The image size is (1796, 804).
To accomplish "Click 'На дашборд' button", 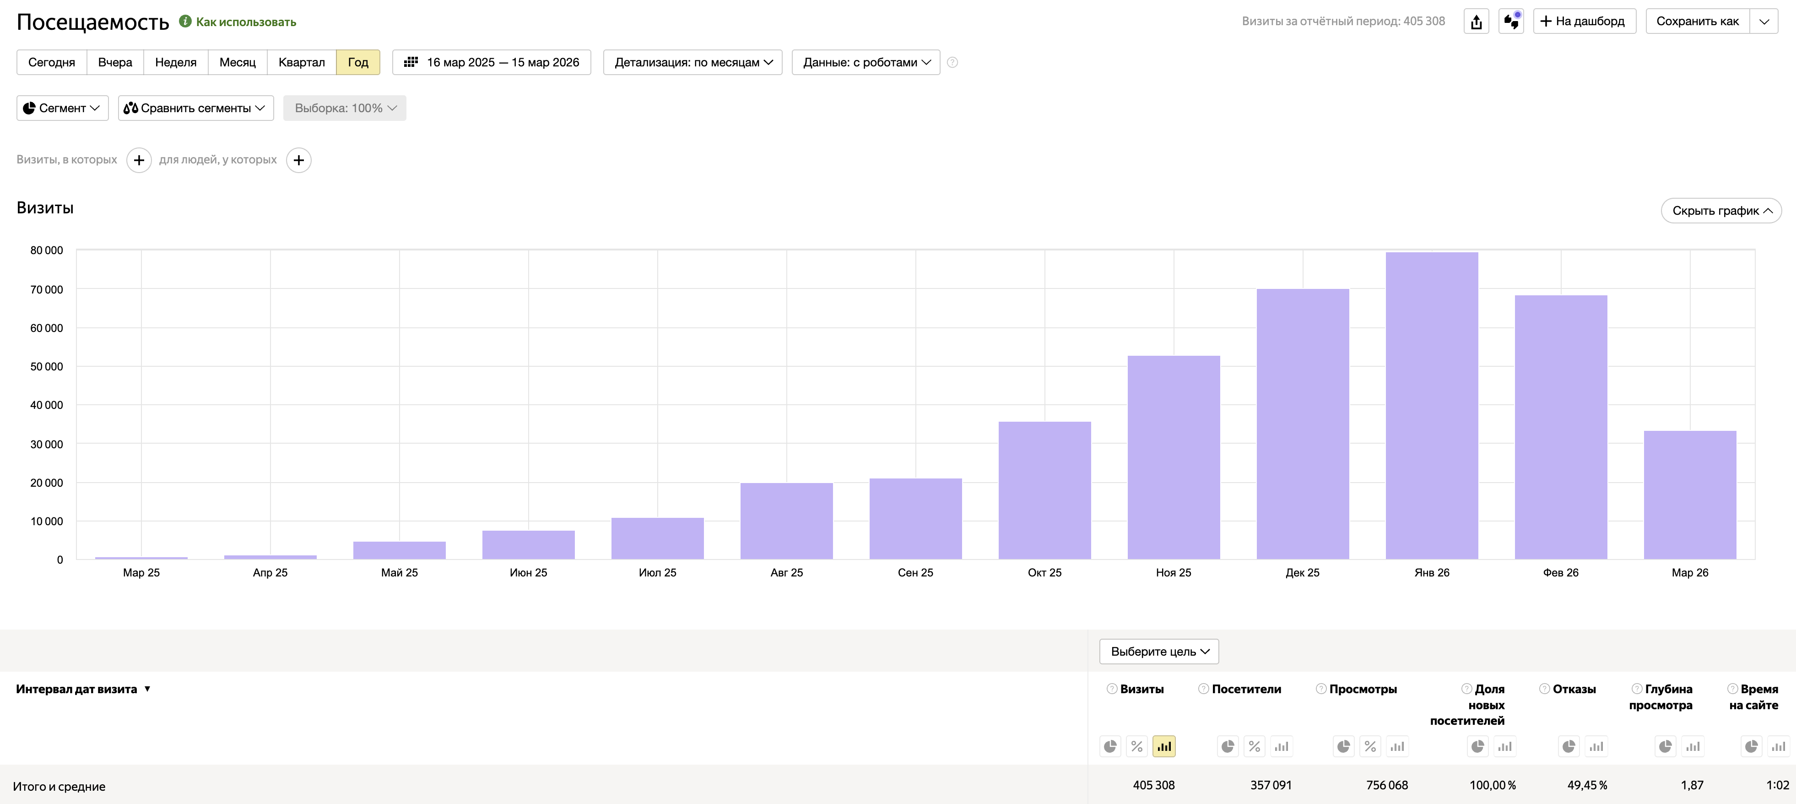I will click(1584, 22).
